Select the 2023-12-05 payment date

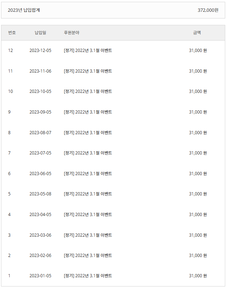(x=40, y=51)
